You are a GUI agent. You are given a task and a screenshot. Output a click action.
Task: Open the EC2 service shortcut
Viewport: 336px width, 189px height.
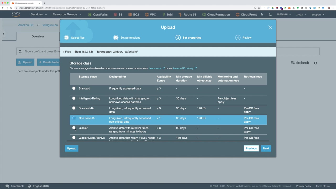(134, 14)
